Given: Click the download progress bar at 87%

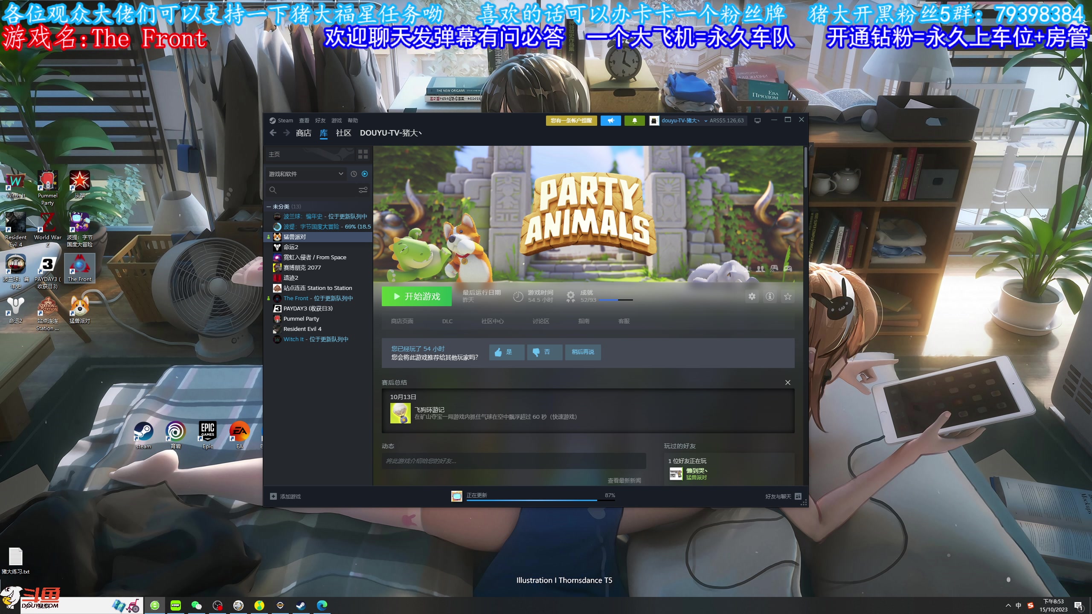Looking at the screenshot, I should click(540, 500).
